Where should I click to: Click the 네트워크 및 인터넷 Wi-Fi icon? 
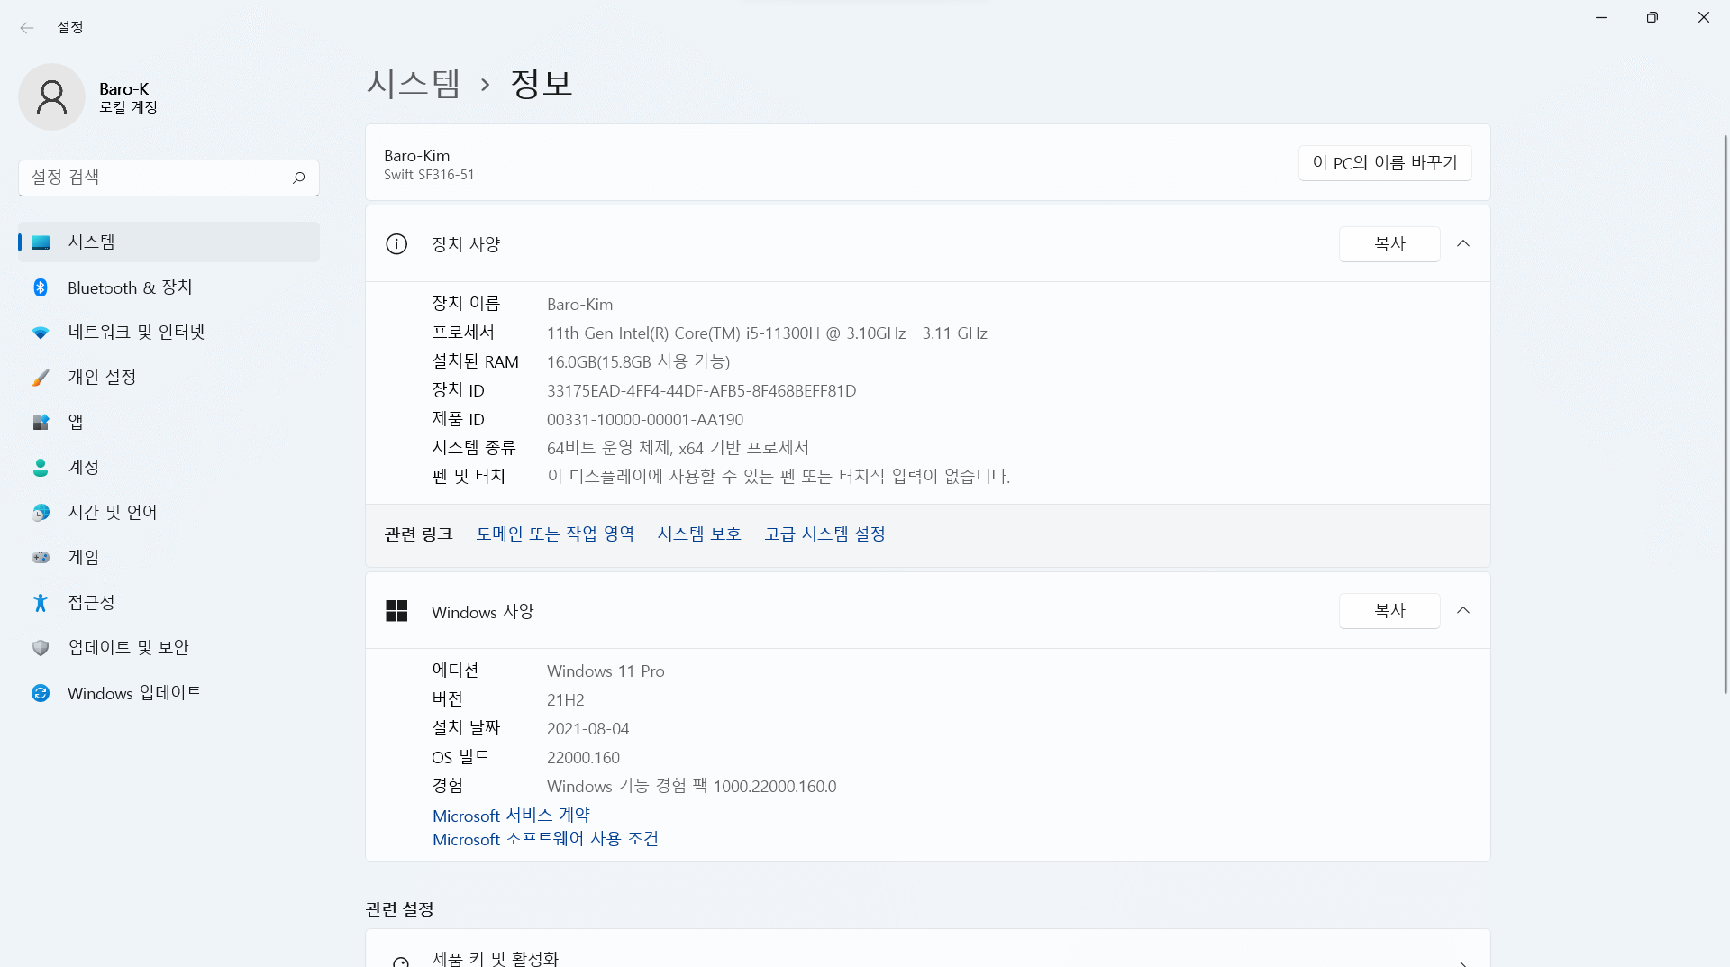point(41,333)
